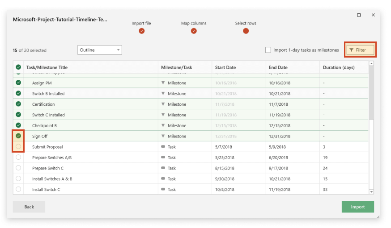This screenshot has height=228, width=391.
Task: Click milestone icon in Certification row
Action: click(163, 104)
